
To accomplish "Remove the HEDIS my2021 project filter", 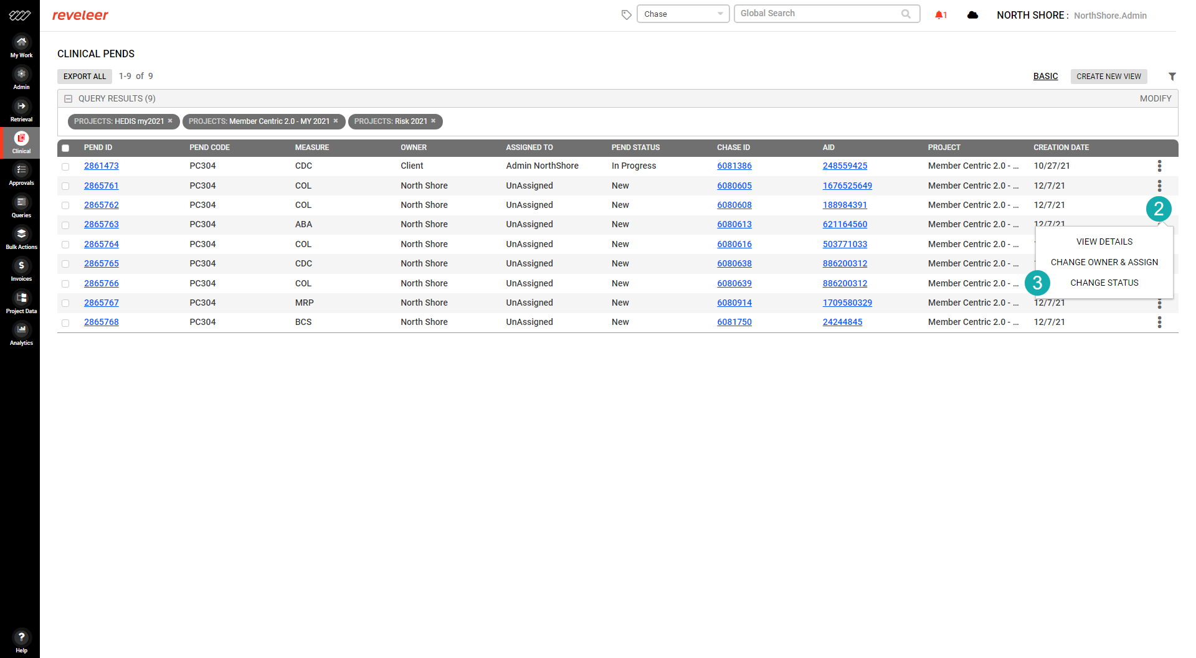I will 170,121.
